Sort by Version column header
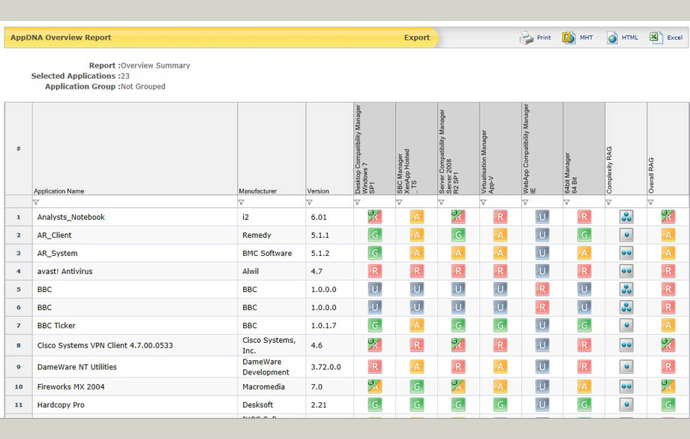690x439 pixels. click(x=318, y=191)
